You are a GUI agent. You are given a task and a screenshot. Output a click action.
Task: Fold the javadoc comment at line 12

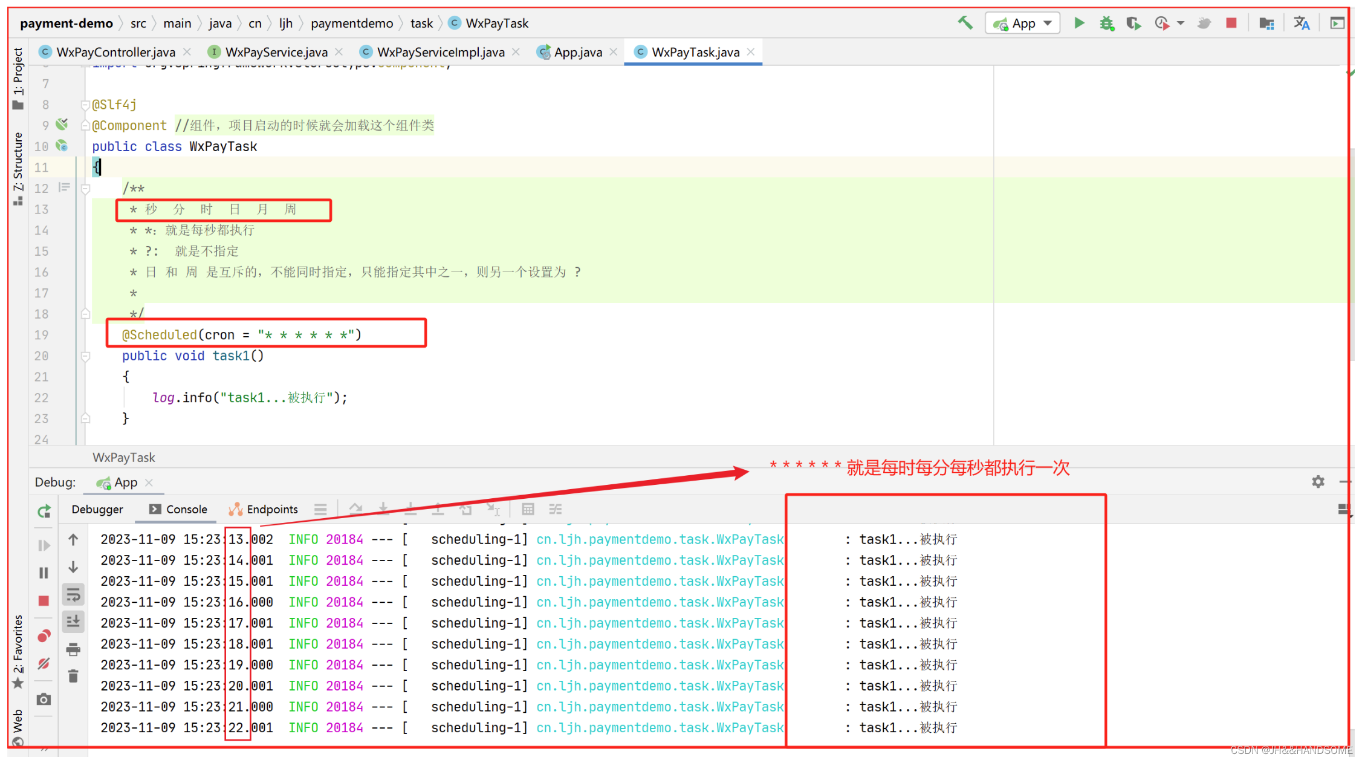(x=86, y=189)
